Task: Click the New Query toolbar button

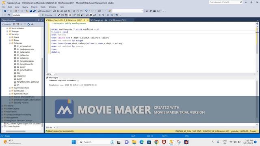Action: coord(45,11)
